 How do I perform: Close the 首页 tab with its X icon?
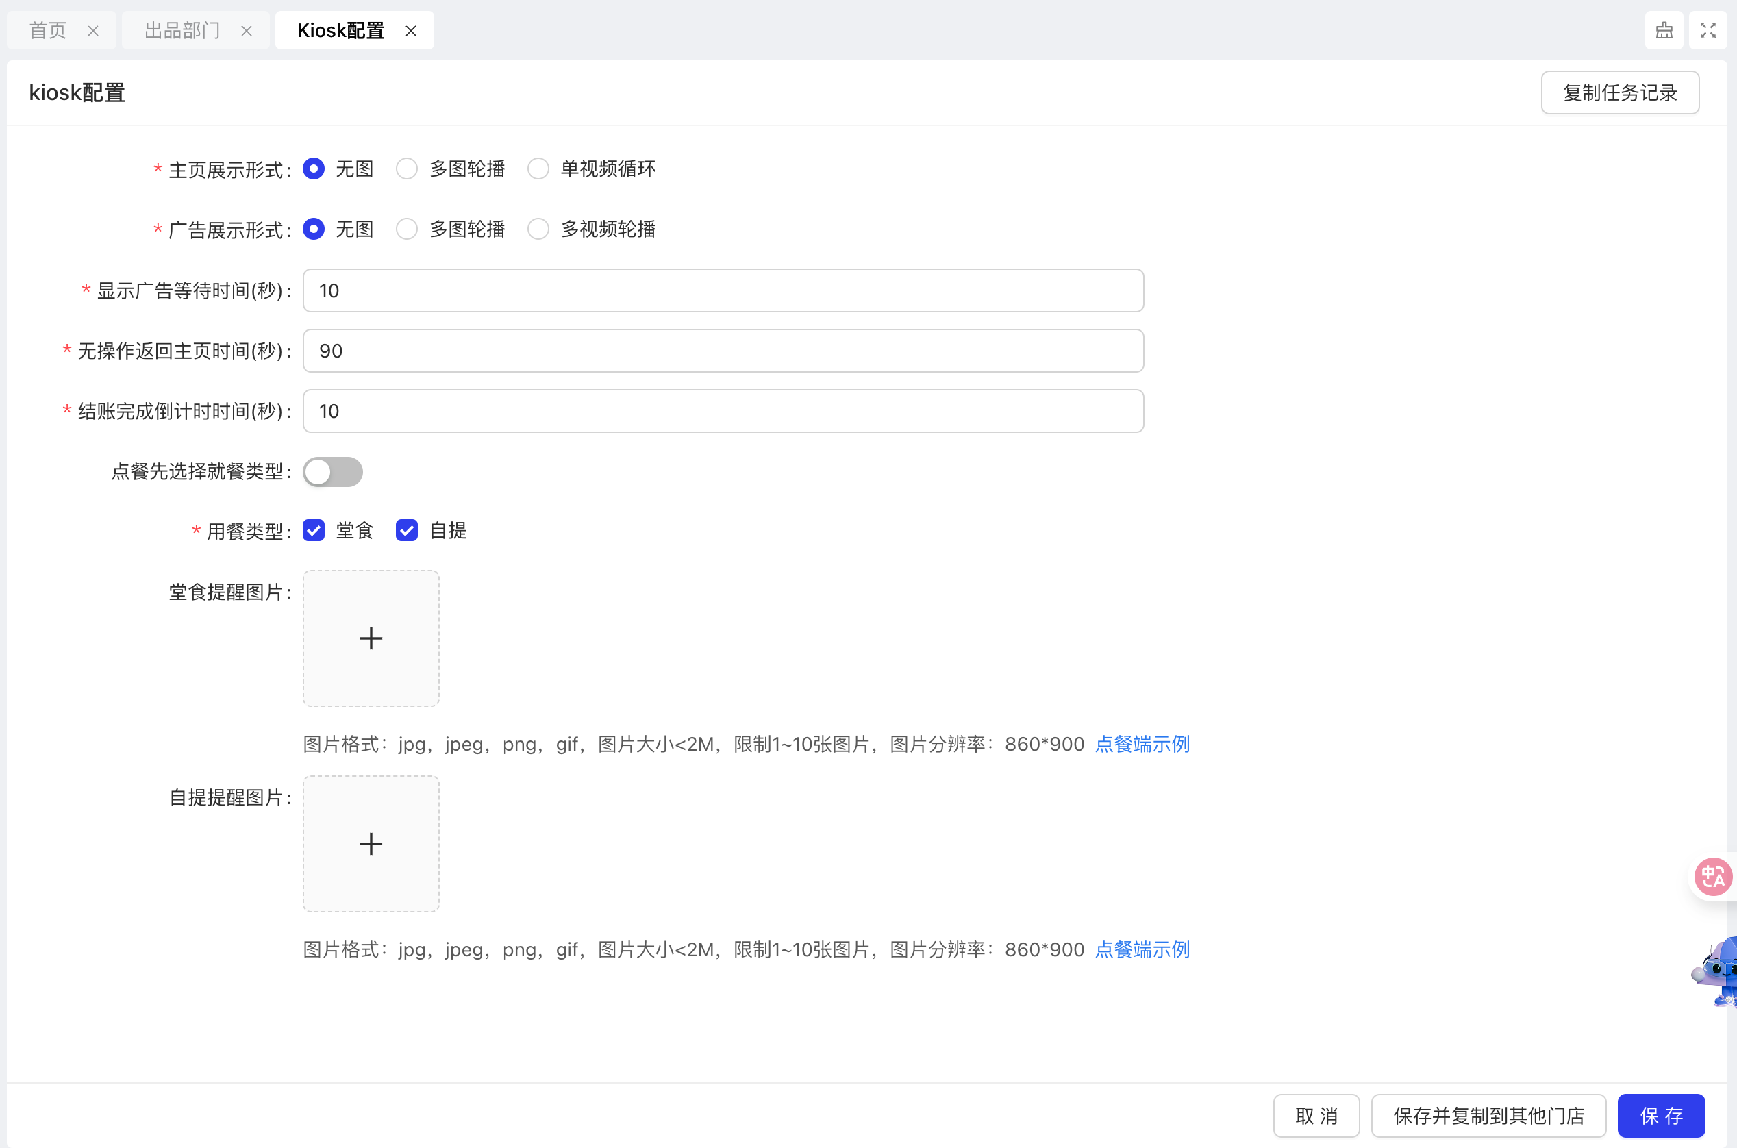point(93,31)
